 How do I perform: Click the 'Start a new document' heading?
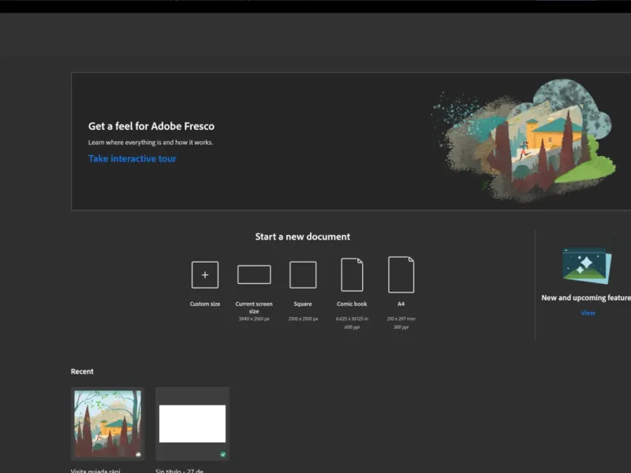click(303, 236)
